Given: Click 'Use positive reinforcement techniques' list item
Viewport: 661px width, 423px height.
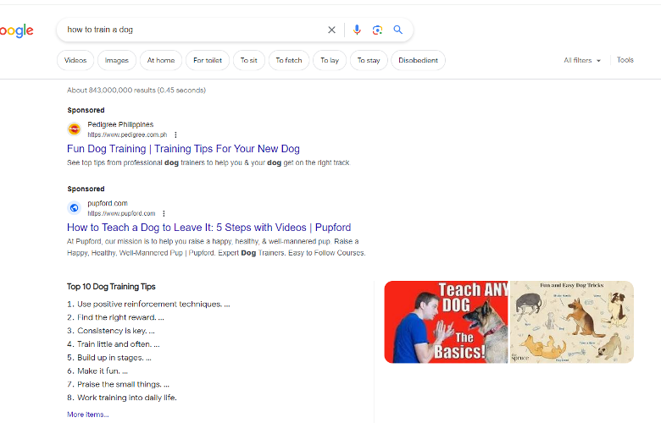Looking at the screenshot, I should tap(153, 304).
